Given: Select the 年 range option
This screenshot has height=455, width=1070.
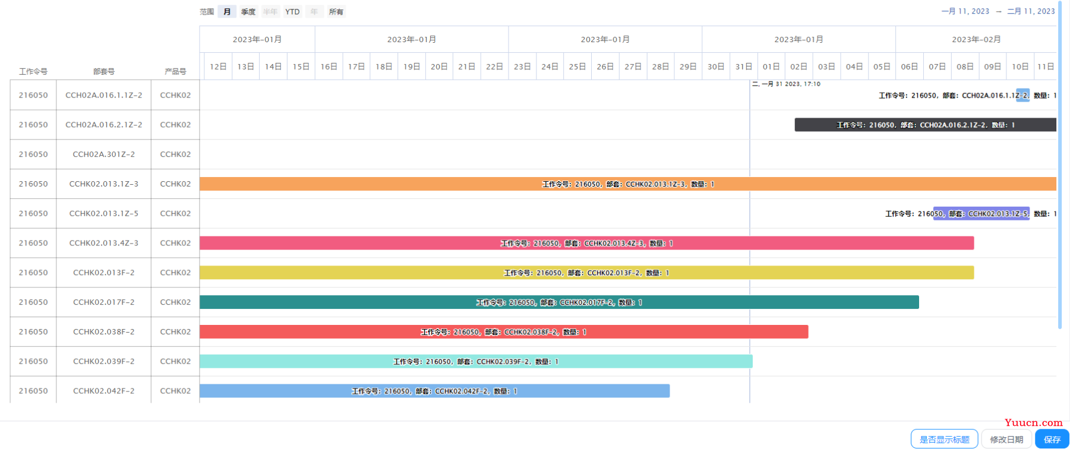Looking at the screenshot, I should pos(314,12).
